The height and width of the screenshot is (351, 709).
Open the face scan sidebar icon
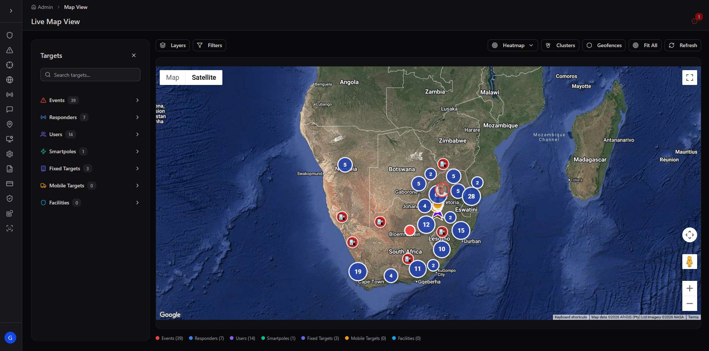(x=10, y=228)
